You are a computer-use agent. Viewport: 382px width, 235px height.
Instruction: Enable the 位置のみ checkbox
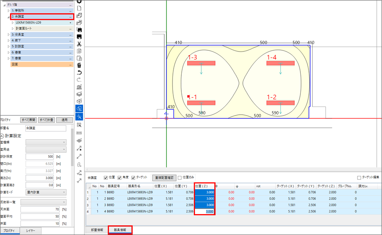[x=180, y=178]
